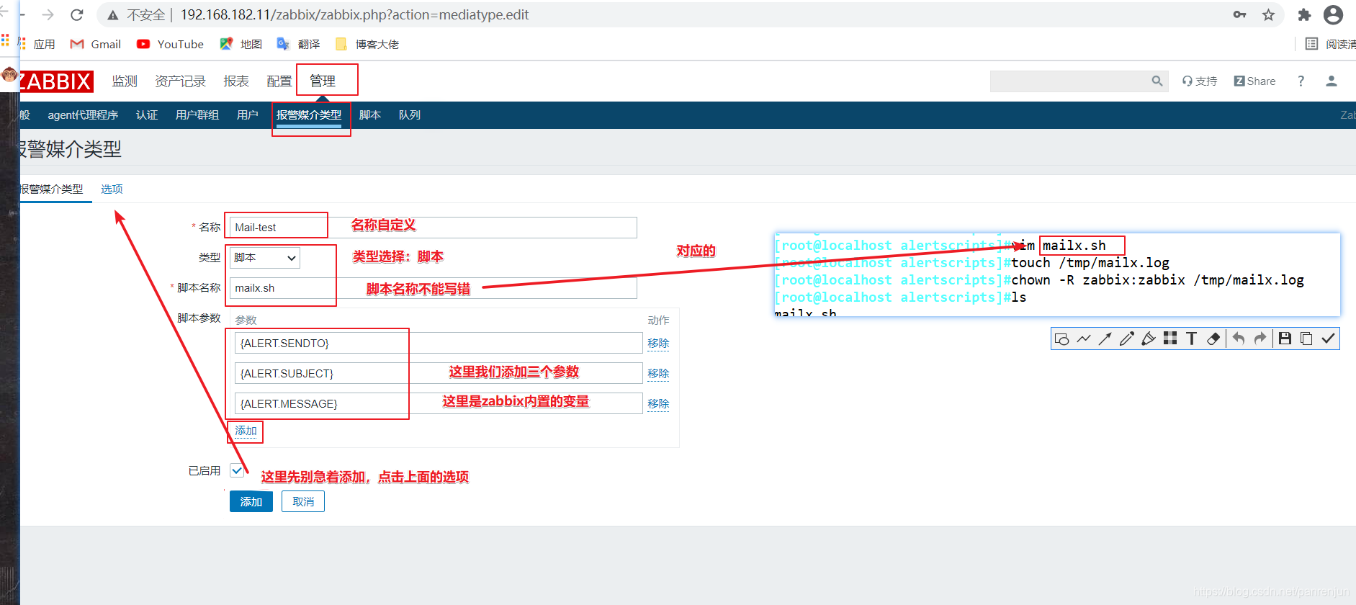Go to the agent代理程序 submenu
Image resolution: width=1356 pixels, height=605 pixels.
point(83,115)
